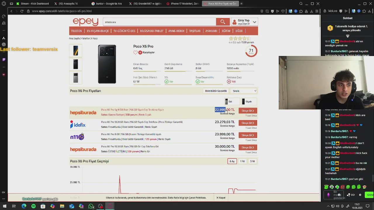
Task: Click the red plus Karşılaştır compare icon
Action: [x=140, y=52]
